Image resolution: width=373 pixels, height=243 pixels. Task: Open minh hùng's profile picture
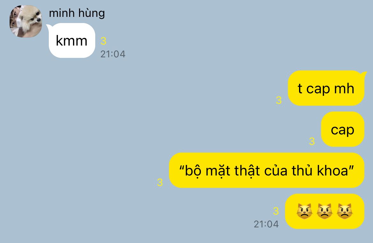[x=26, y=21]
